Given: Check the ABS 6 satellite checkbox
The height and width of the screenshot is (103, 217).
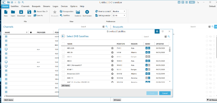Looking at the screenshot, I should coord(63,61).
